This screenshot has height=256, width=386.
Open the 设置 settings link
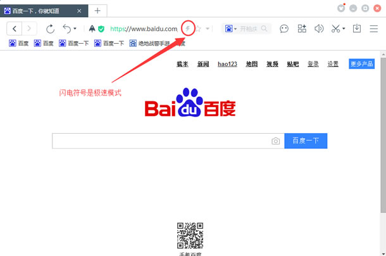pos(333,64)
